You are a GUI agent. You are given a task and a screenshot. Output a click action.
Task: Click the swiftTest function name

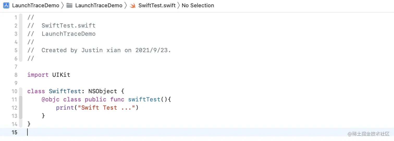pyautogui.click(x=144, y=100)
